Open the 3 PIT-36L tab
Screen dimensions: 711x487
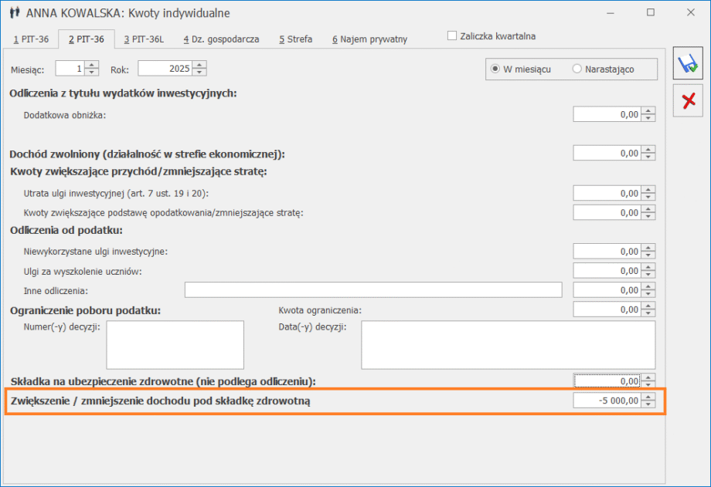point(147,39)
